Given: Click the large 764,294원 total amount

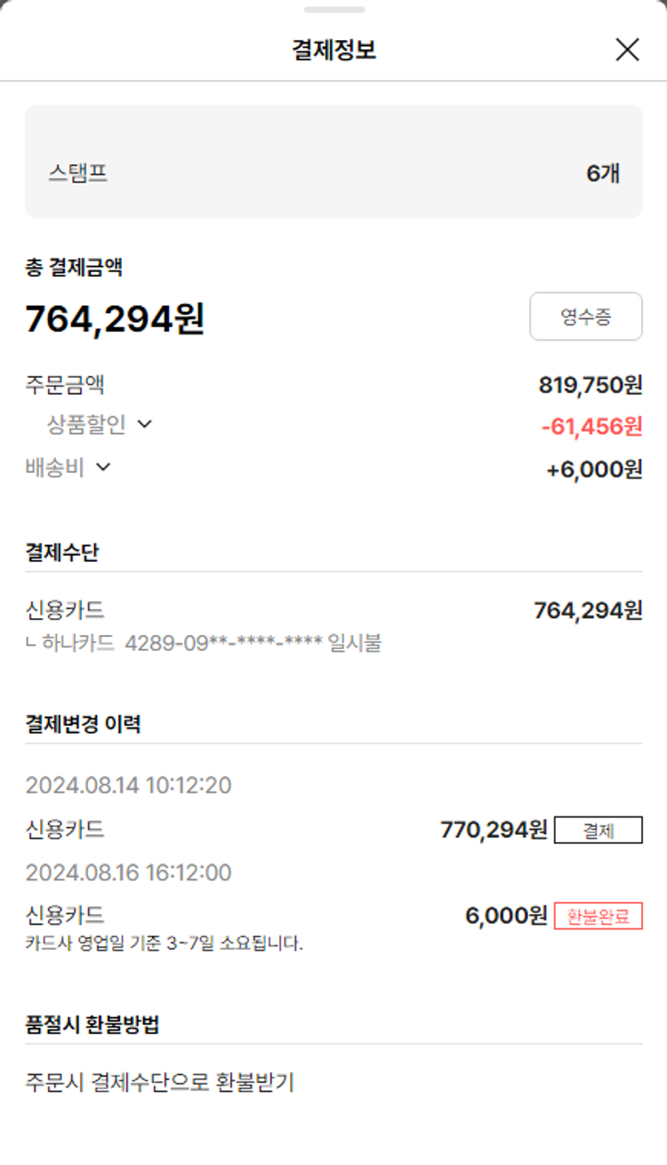Looking at the screenshot, I should coord(115,318).
